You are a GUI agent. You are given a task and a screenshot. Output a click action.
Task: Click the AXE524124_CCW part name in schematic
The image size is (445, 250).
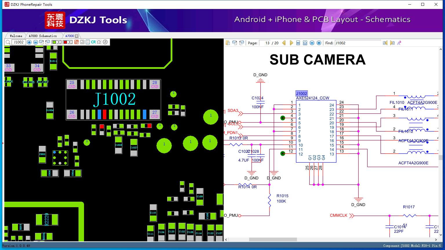(313, 98)
